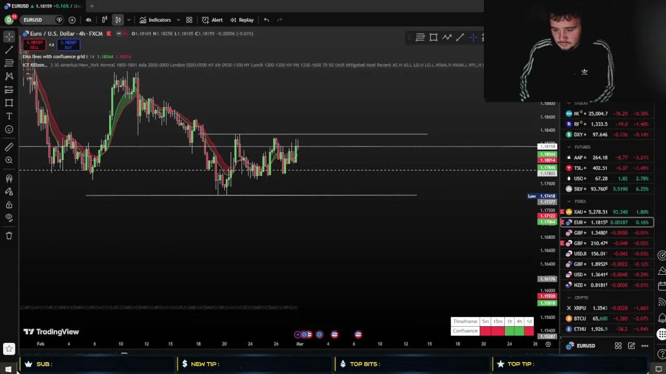
Task: Expand the favorite indicators dropdown arrow
Action: click(178, 20)
